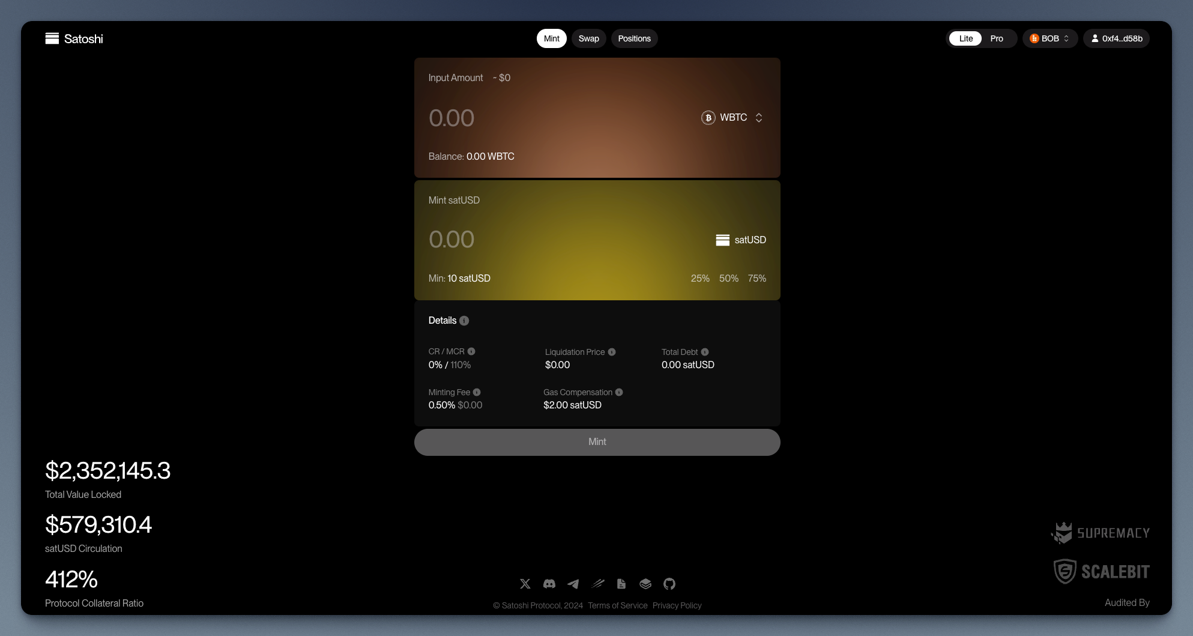The height and width of the screenshot is (636, 1193).
Task: Focus the Mint satUSD 0.00 amount field
Action: [452, 240]
